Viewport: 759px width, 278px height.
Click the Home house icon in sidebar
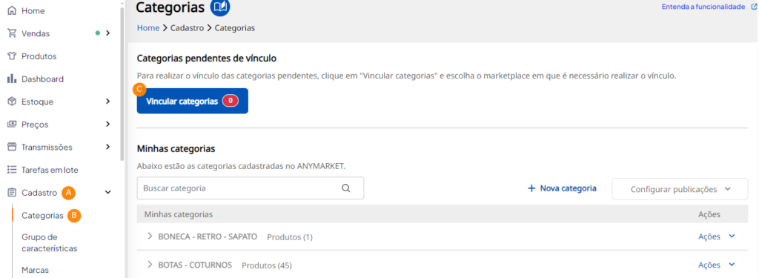[12, 10]
